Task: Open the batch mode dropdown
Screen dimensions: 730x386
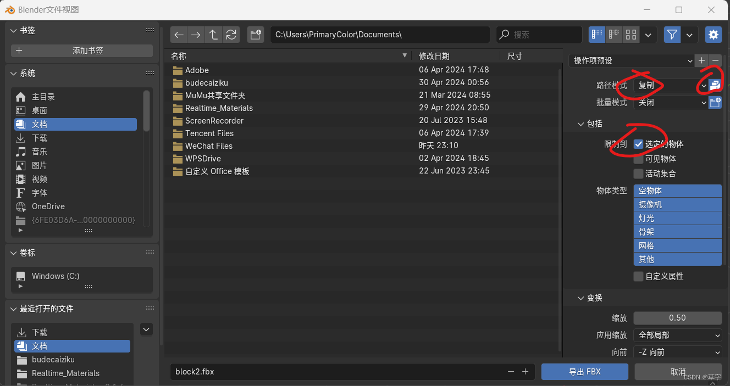Action: 671,102
